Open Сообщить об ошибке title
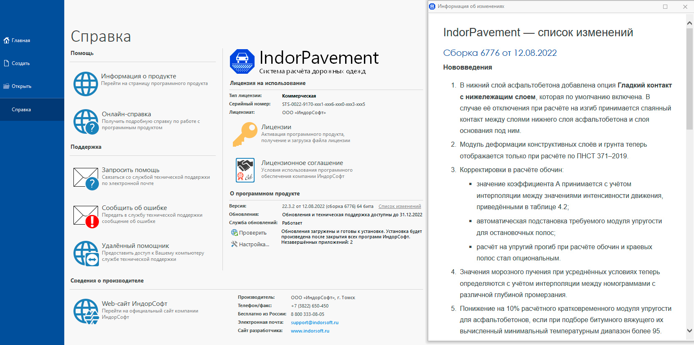 (x=134, y=208)
